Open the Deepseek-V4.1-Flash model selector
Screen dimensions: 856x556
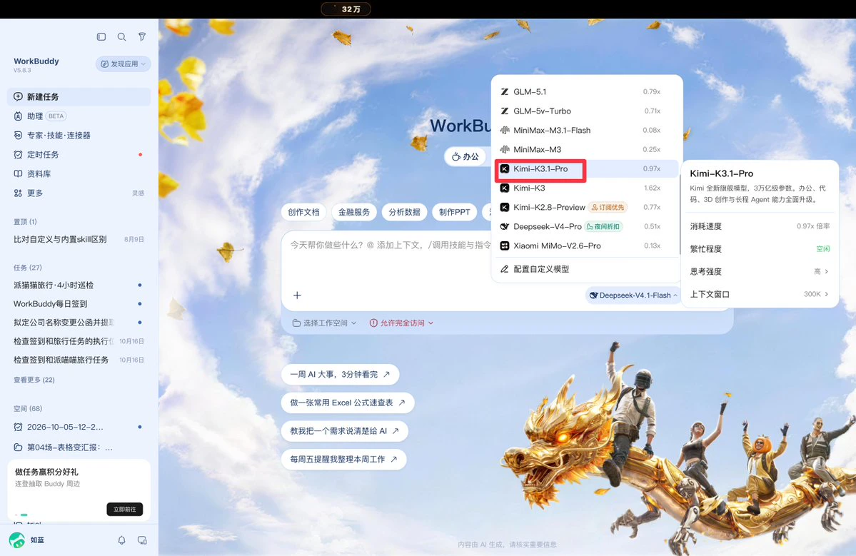pos(633,295)
